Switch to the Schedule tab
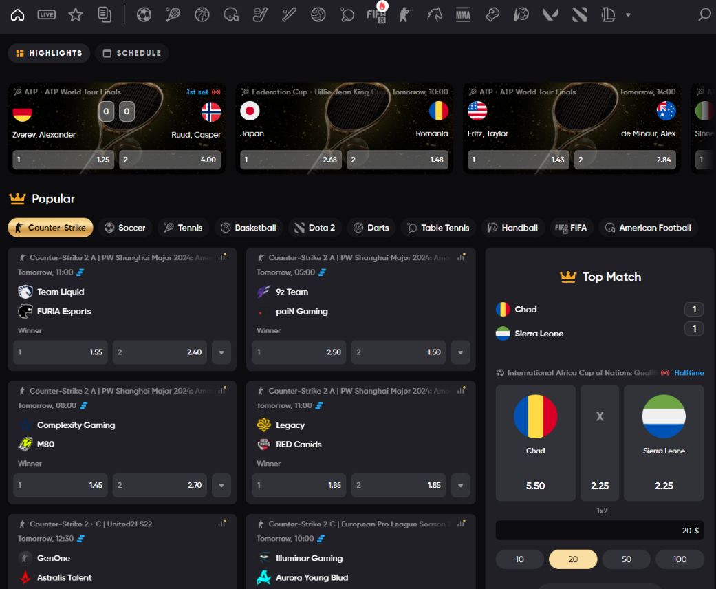716x589 pixels. (132, 53)
